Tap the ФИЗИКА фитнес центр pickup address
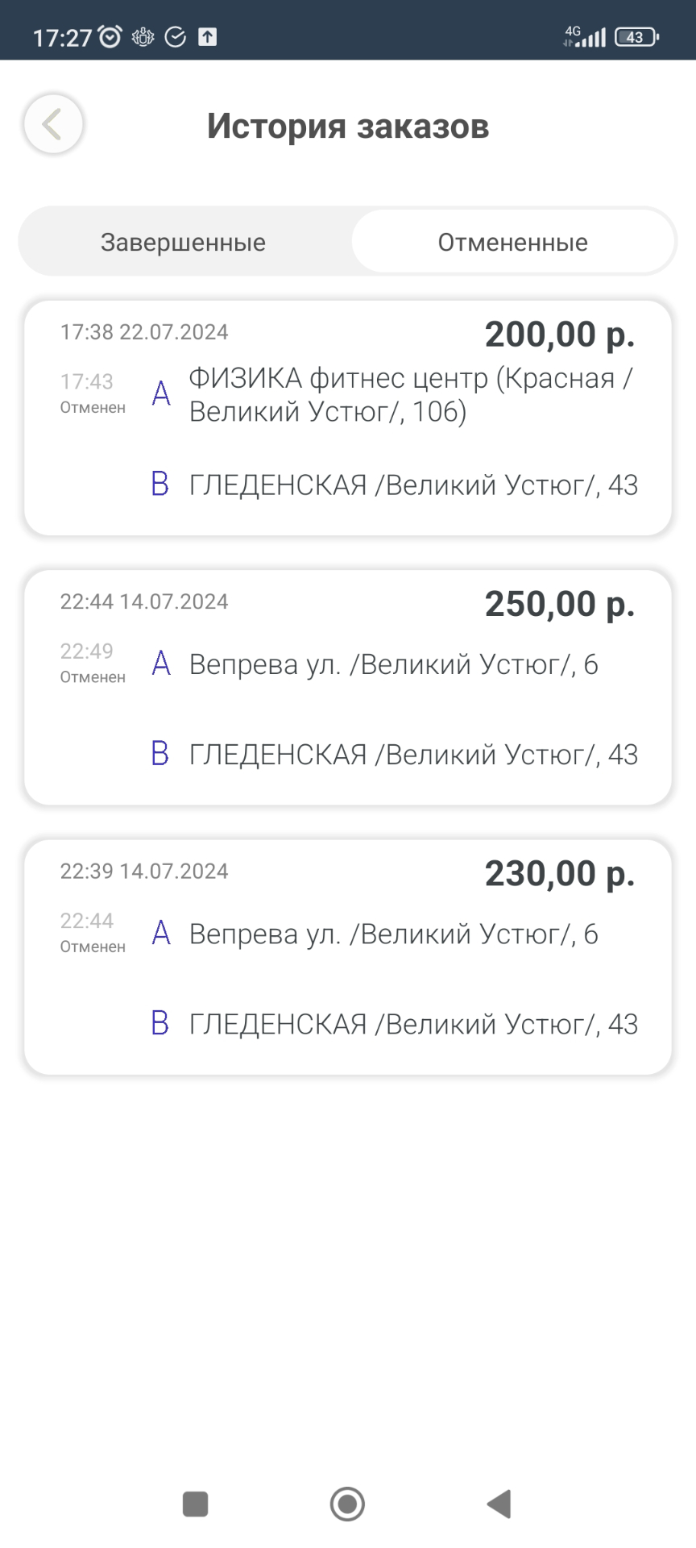The width and height of the screenshot is (696, 1548). pyautogui.click(x=411, y=394)
